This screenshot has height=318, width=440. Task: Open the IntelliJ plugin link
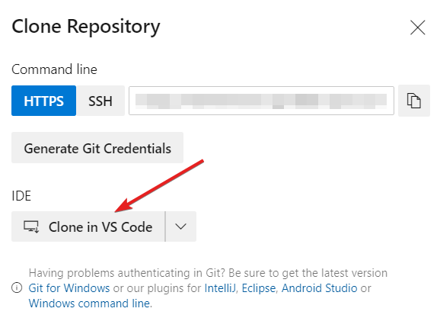(x=220, y=288)
